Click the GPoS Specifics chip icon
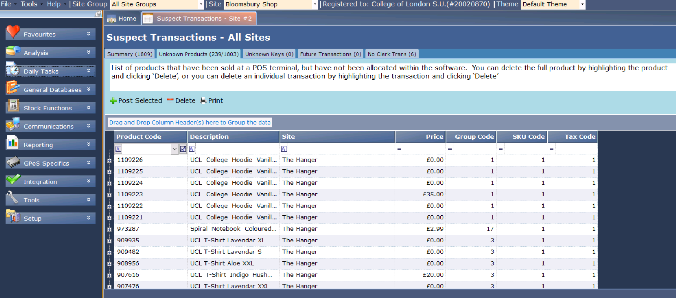The height and width of the screenshot is (298, 676). [13, 162]
